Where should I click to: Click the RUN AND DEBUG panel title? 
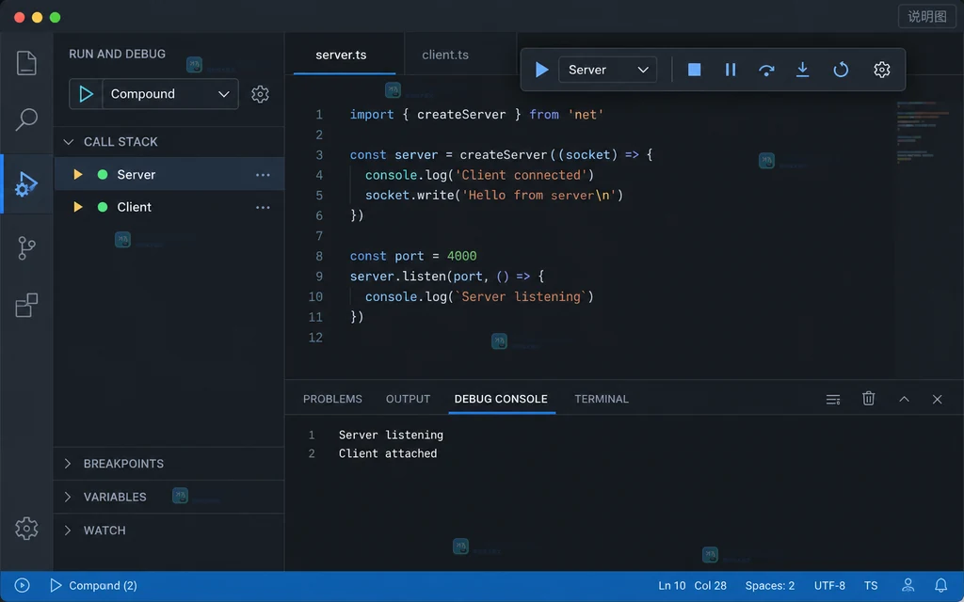click(x=117, y=54)
